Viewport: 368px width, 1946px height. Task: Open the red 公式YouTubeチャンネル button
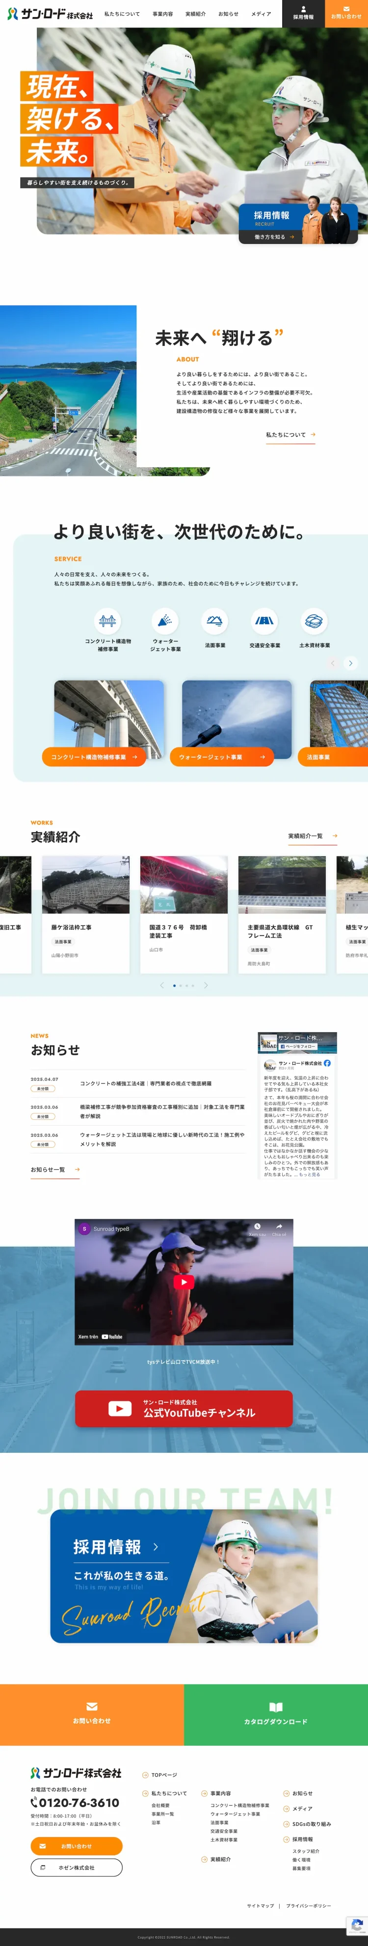tap(184, 1409)
